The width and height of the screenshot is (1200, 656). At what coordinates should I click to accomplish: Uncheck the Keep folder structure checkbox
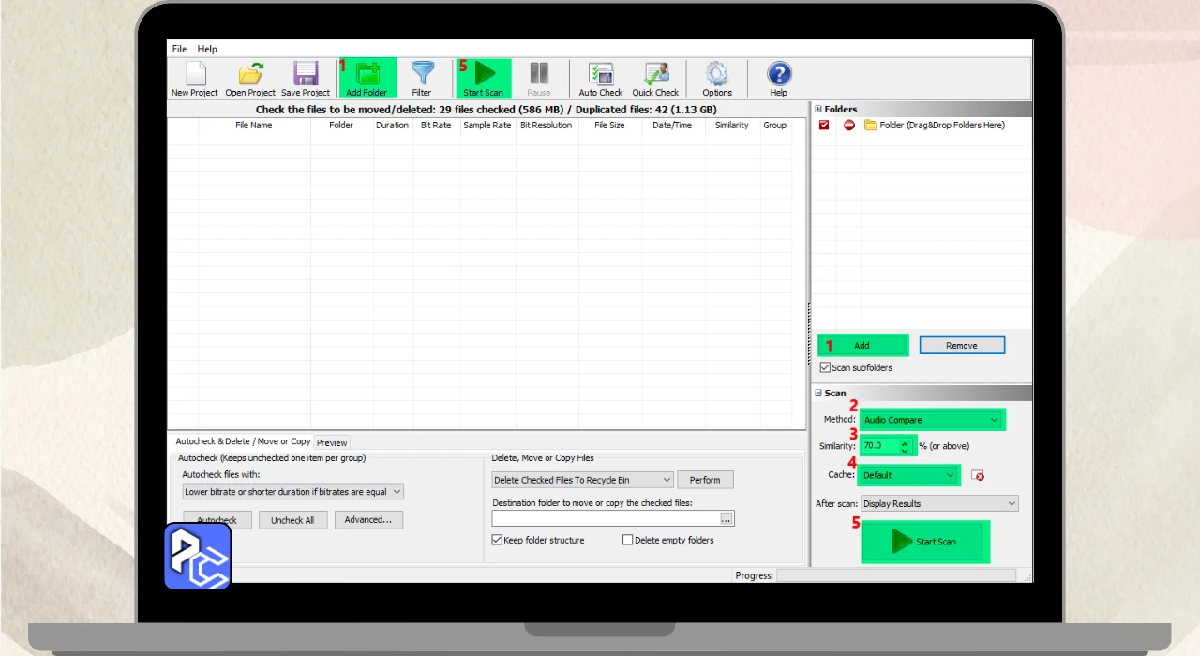point(498,540)
